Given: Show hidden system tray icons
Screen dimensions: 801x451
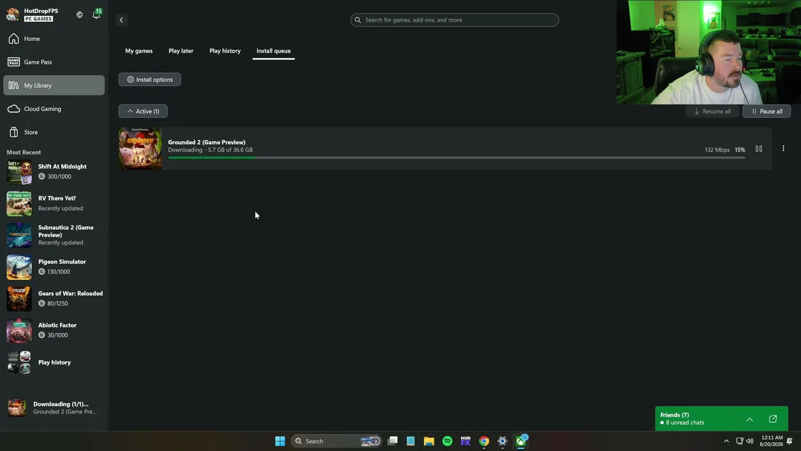Looking at the screenshot, I should (726, 441).
